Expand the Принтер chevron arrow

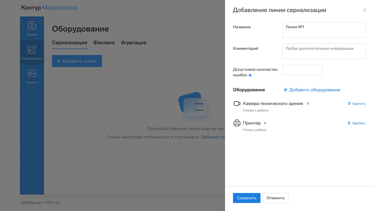tap(265, 123)
